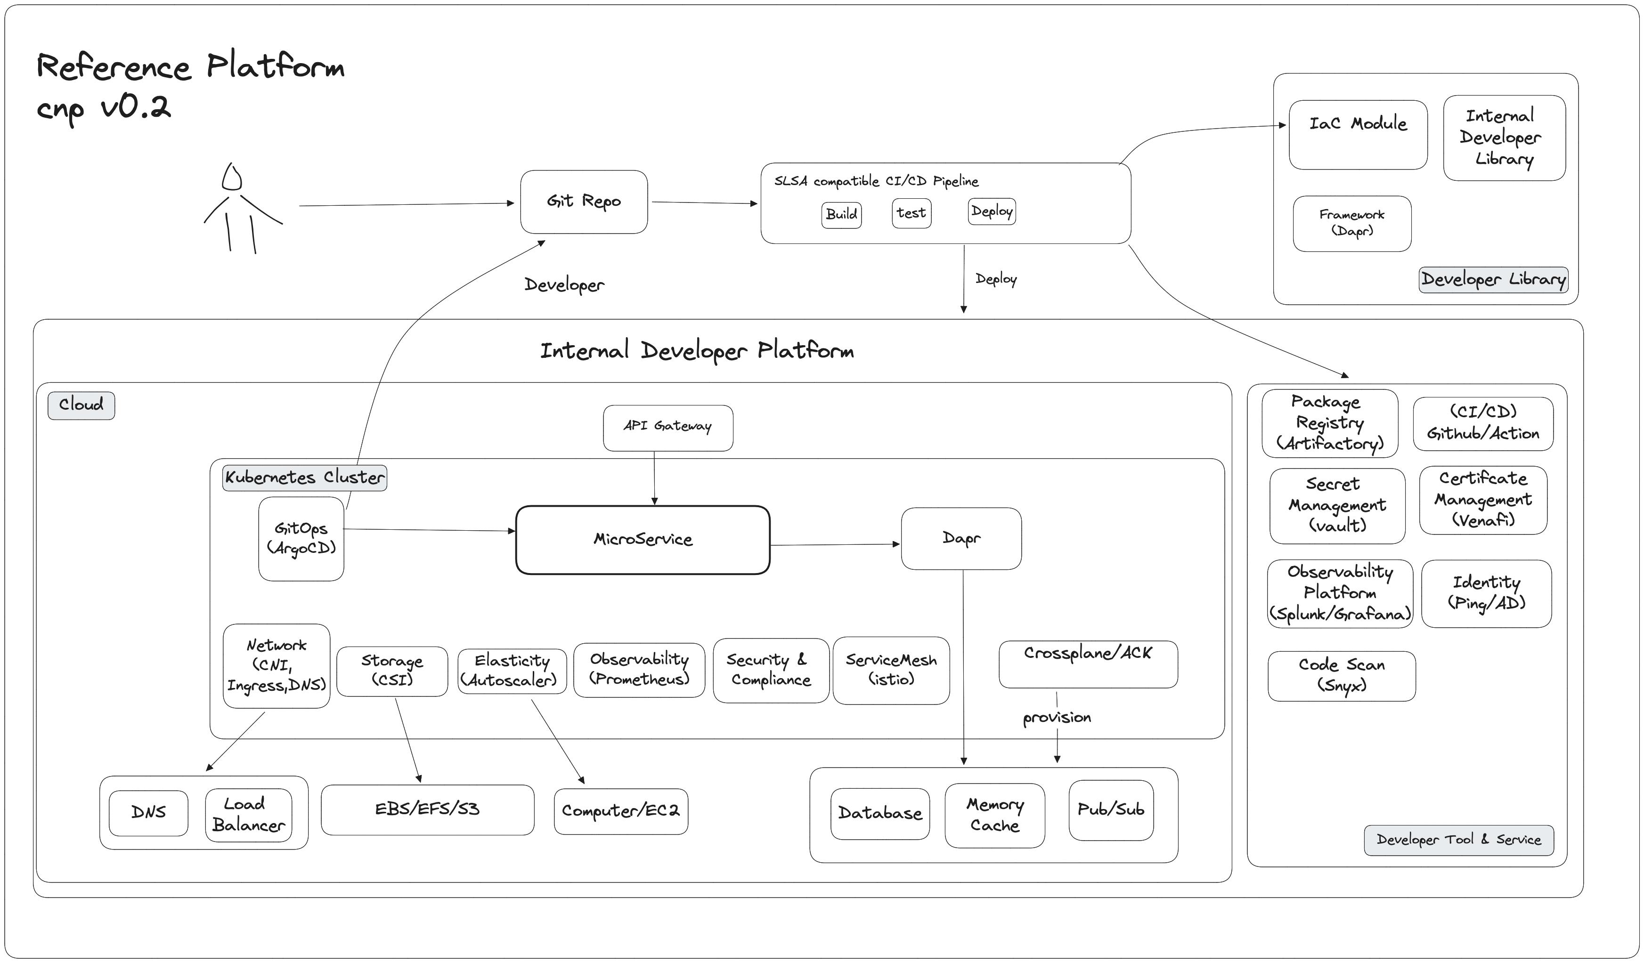The image size is (1644, 963).
Task: Click the Crossplane/ACK box
Action: click(1088, 664)
